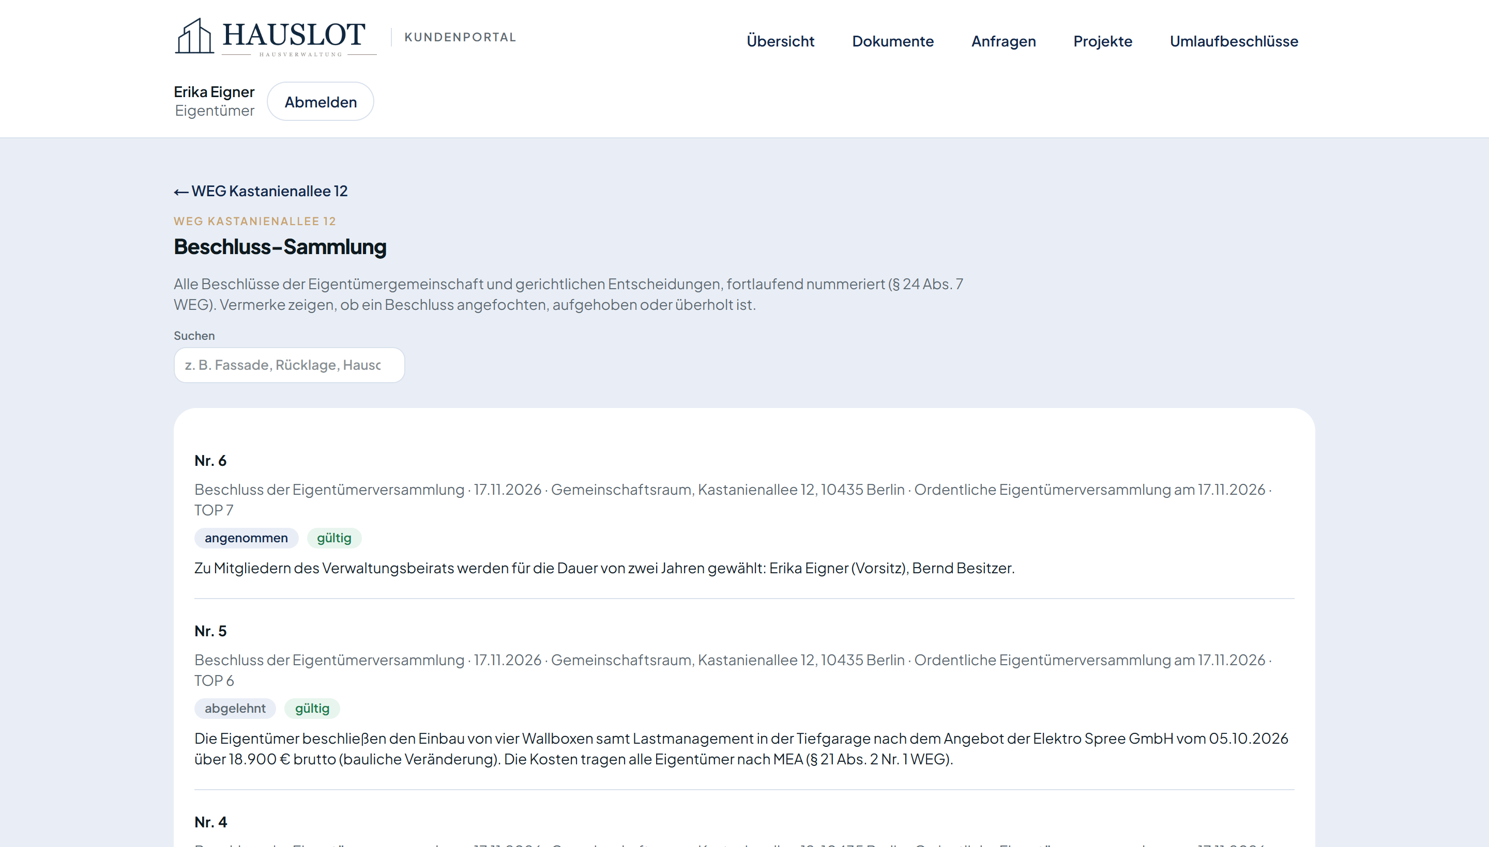Click the Wallboxen resolution text of Nr. 5
Screen dimensions: 1489x847
[741, 749]
